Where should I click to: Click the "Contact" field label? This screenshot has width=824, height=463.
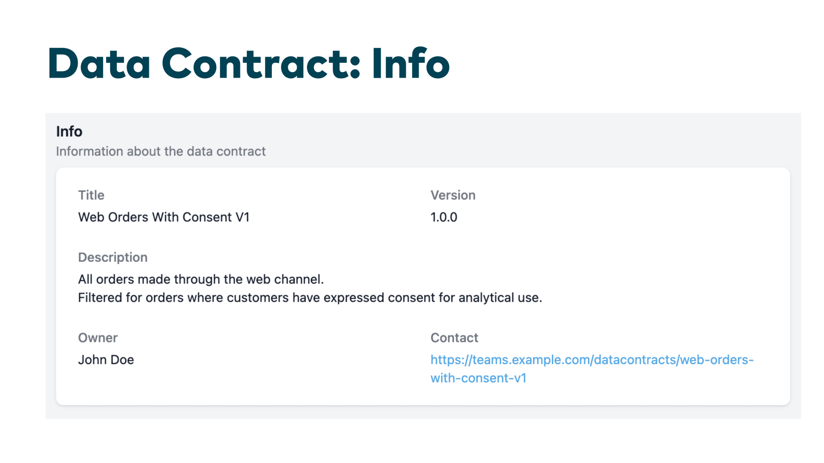point(454,338)
